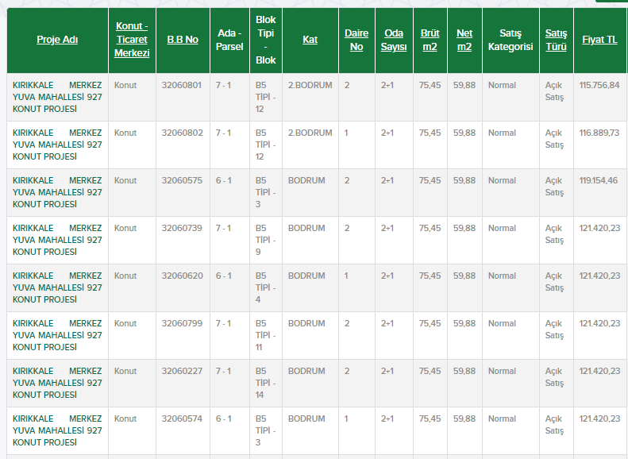This screenshot has height=459, width=628.
Task: Sort listings by Fiyat TL header
Action: pyautogui.click(x=599, y=40)
